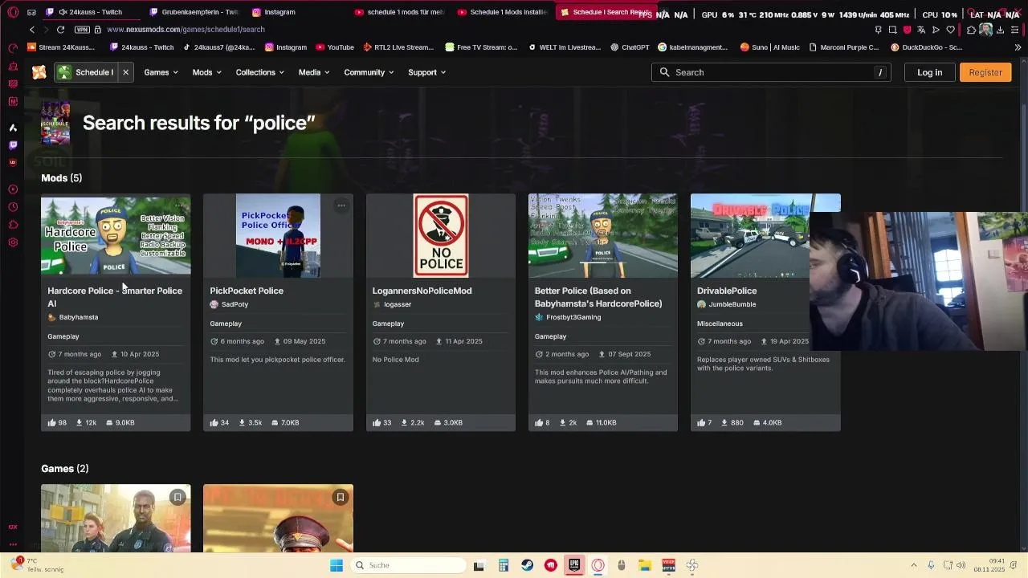
Task: Open Opera sidebar settings gear
Action: click(x=13, y=242)
